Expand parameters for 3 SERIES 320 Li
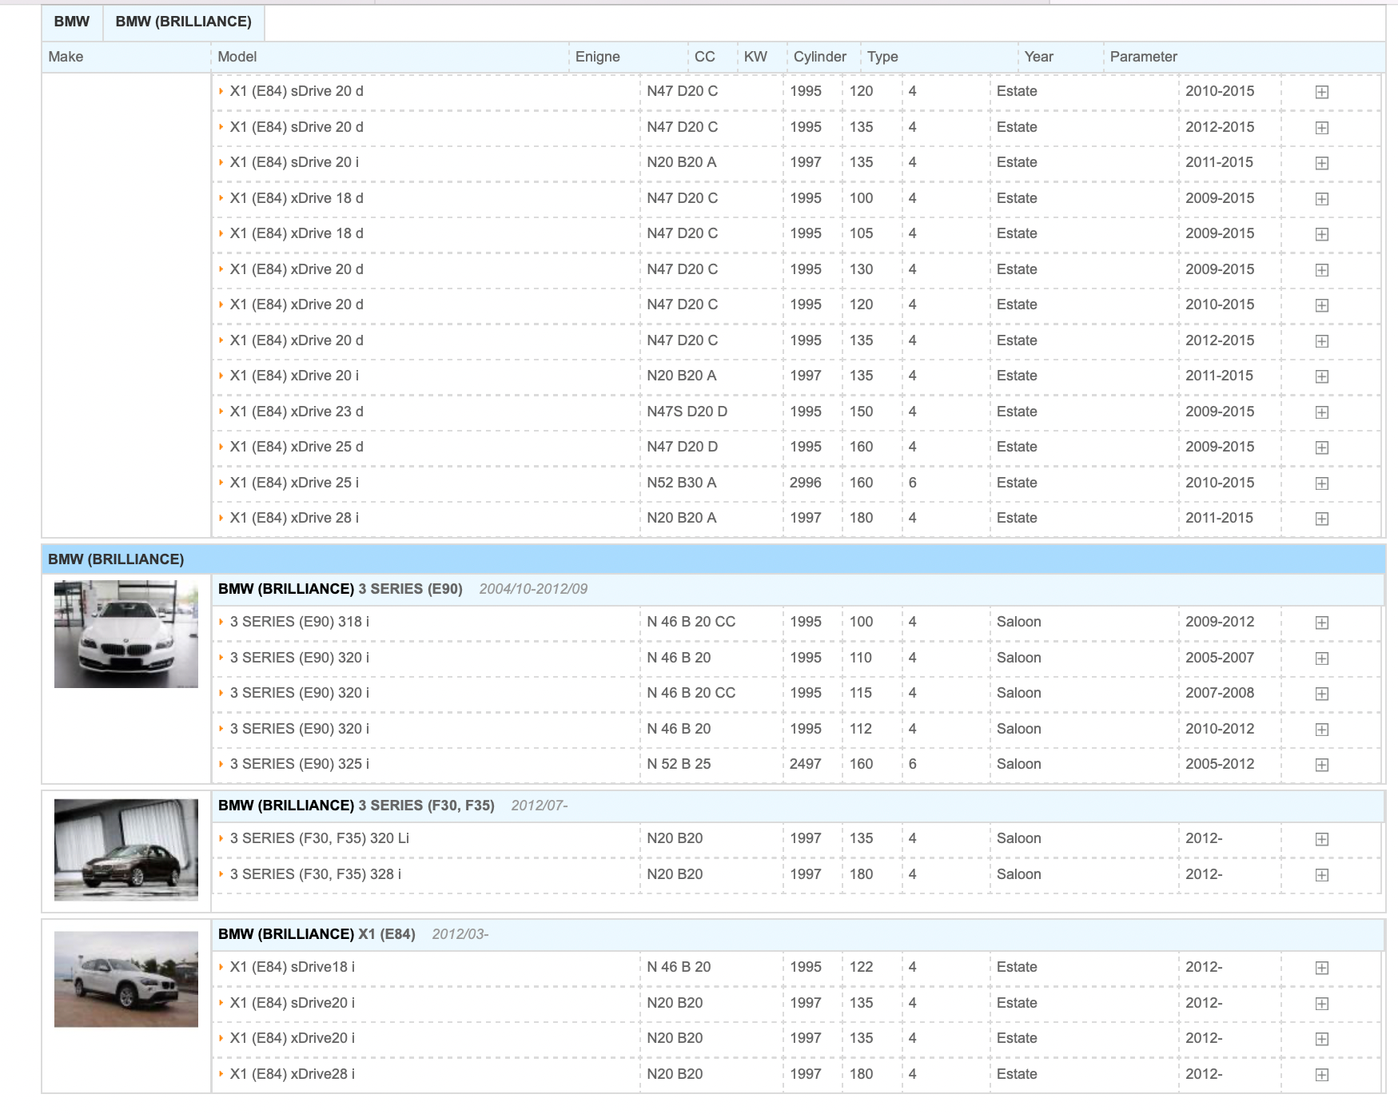 tap(1321, 839)
